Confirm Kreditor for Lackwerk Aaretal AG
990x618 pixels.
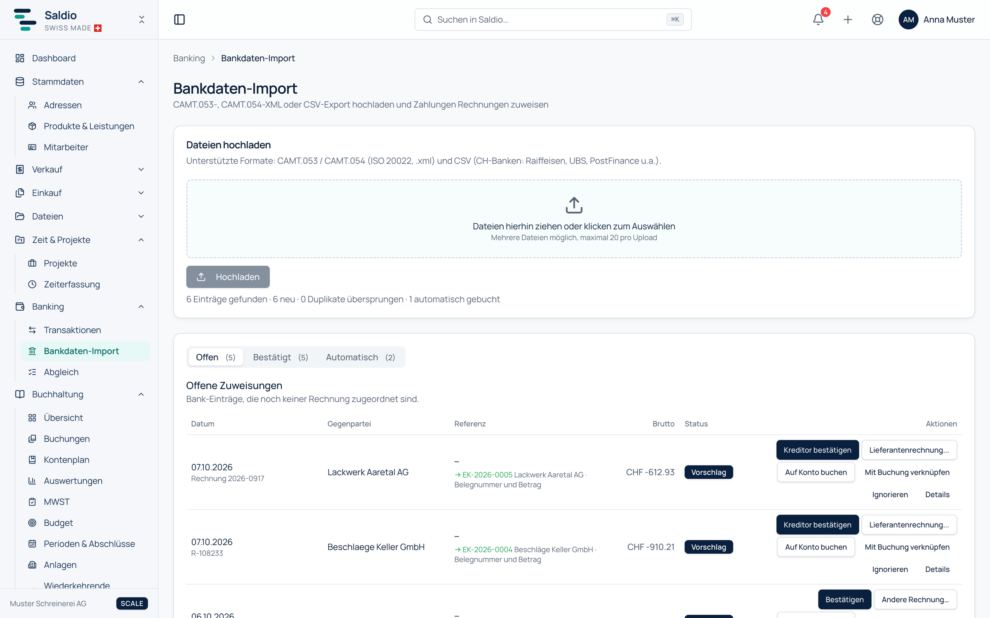click(x=817, y=450)
